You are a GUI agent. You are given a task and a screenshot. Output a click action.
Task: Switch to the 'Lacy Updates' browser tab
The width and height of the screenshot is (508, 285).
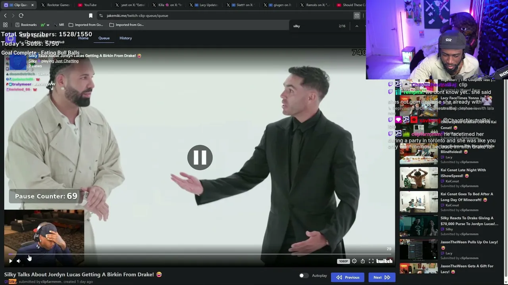[205, 5]
